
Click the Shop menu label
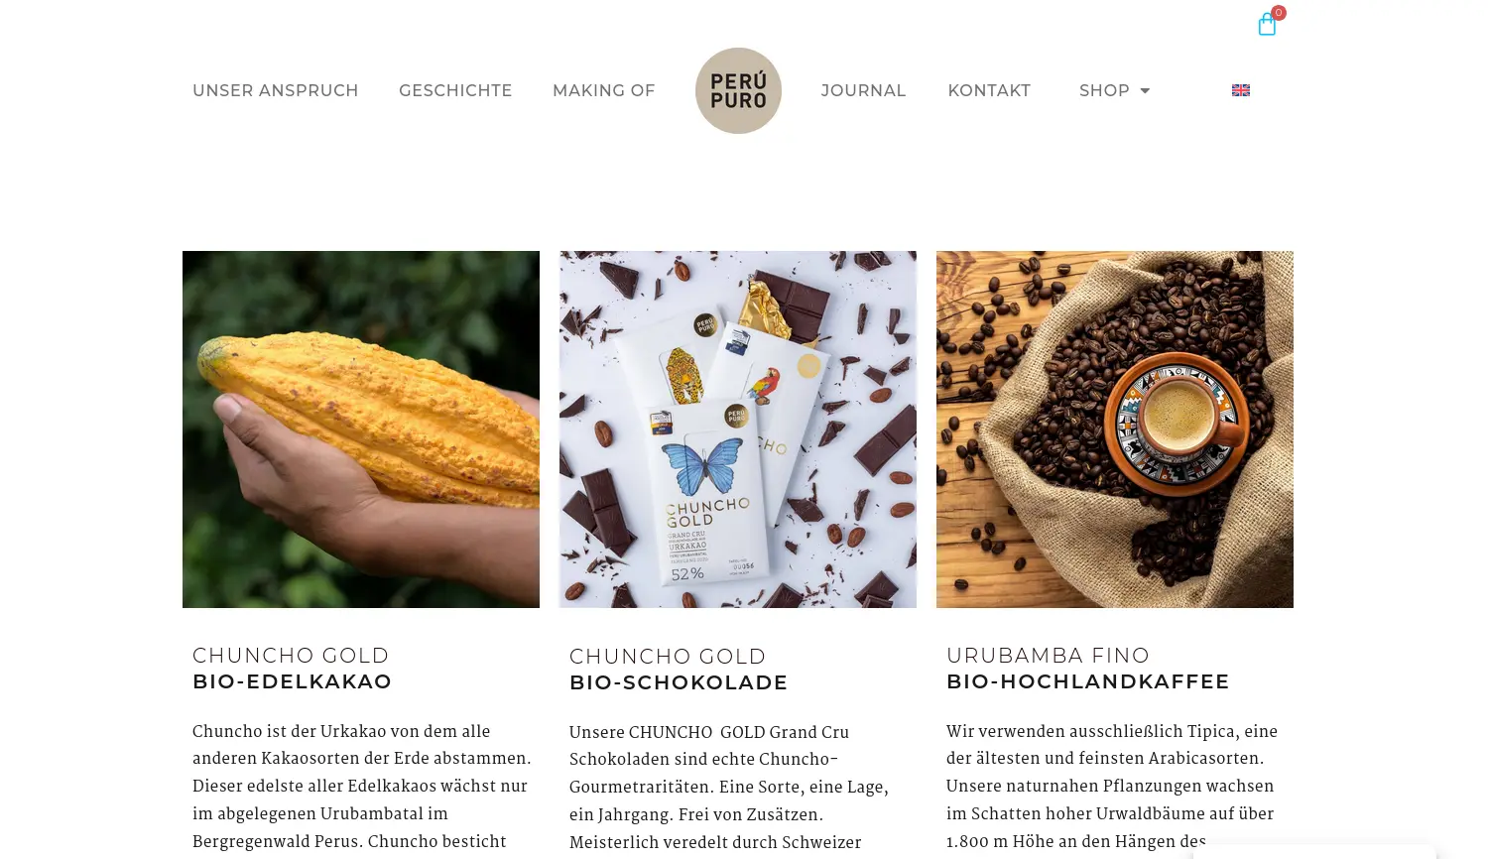[1104, 90]
